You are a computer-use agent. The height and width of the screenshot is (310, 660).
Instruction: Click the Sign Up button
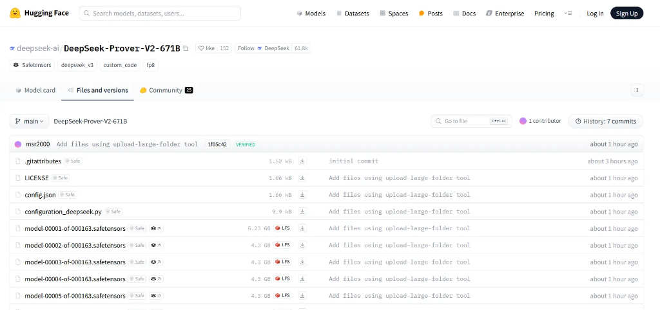click(x=626, y=14)
